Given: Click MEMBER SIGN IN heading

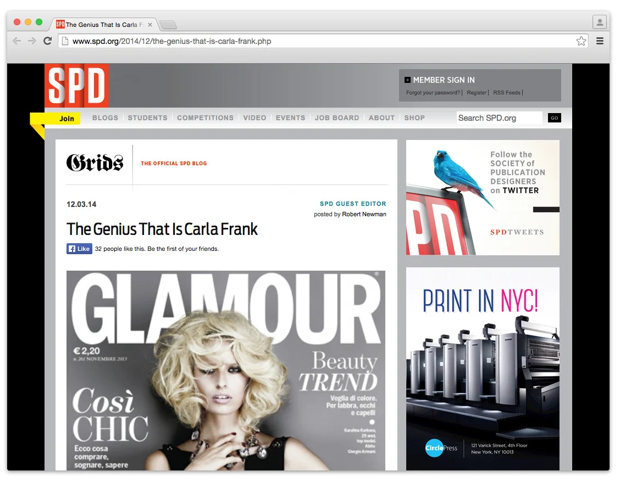Looking at the screenshot, I should (x=444, y=80).
